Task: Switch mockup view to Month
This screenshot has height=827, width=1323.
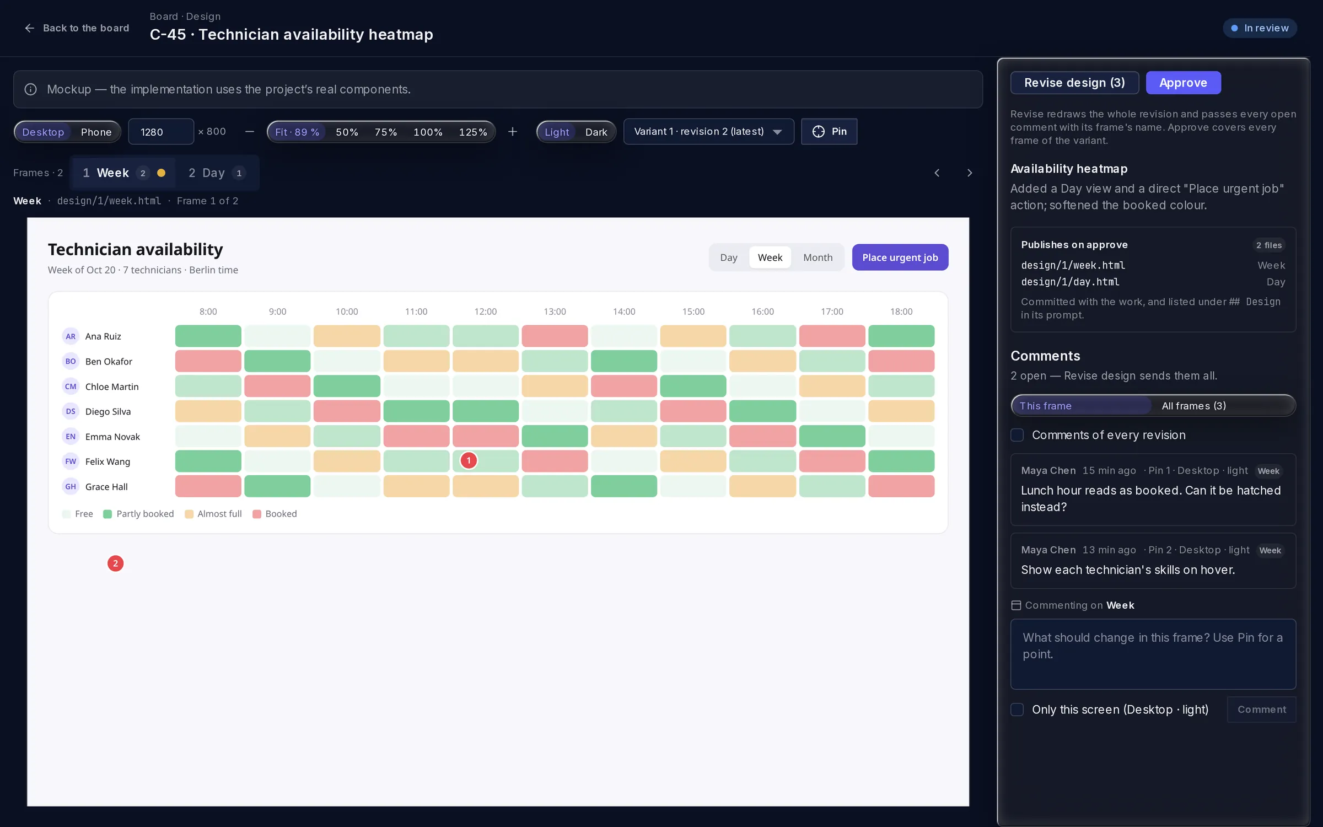Action: click(x=818, y=257)
